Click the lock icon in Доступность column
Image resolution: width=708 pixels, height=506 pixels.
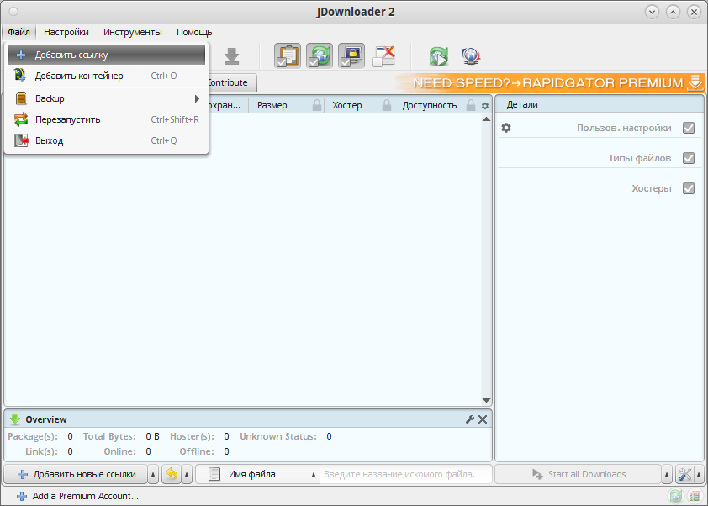471,105
